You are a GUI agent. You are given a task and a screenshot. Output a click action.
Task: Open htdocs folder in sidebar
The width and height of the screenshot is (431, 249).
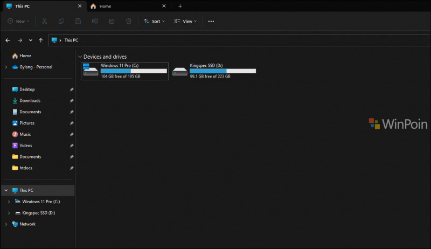(26, 168)
